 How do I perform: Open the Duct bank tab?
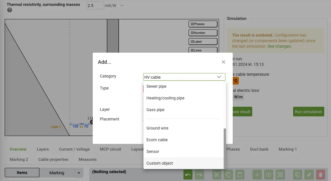pyautogui.click(x=259, y=149)
